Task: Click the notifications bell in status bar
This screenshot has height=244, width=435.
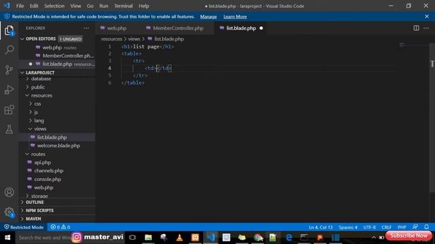Action: coord(426,227)
